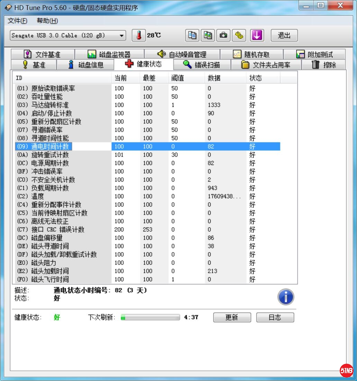Click the camera save screenshot icon
Image resolution: width=357 pixels, height=381 pixels.
(223, 35)
